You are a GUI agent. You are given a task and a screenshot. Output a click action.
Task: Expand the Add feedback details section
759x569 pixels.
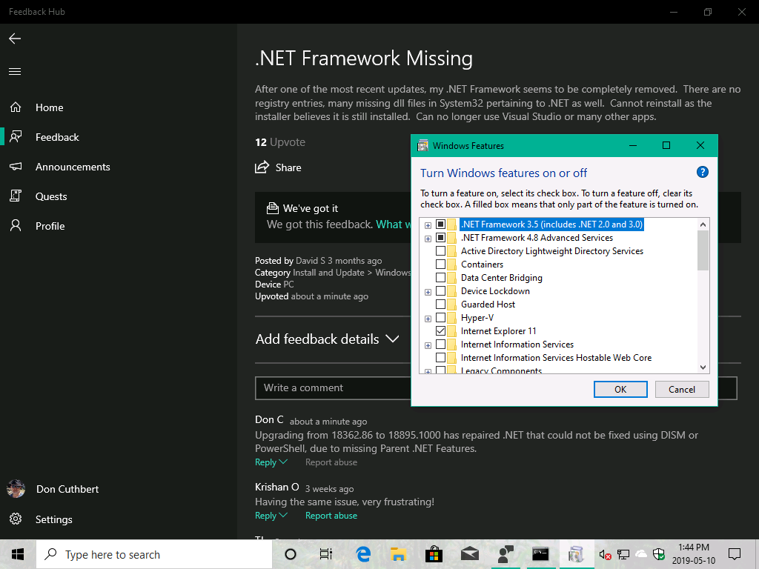(327, 339)
